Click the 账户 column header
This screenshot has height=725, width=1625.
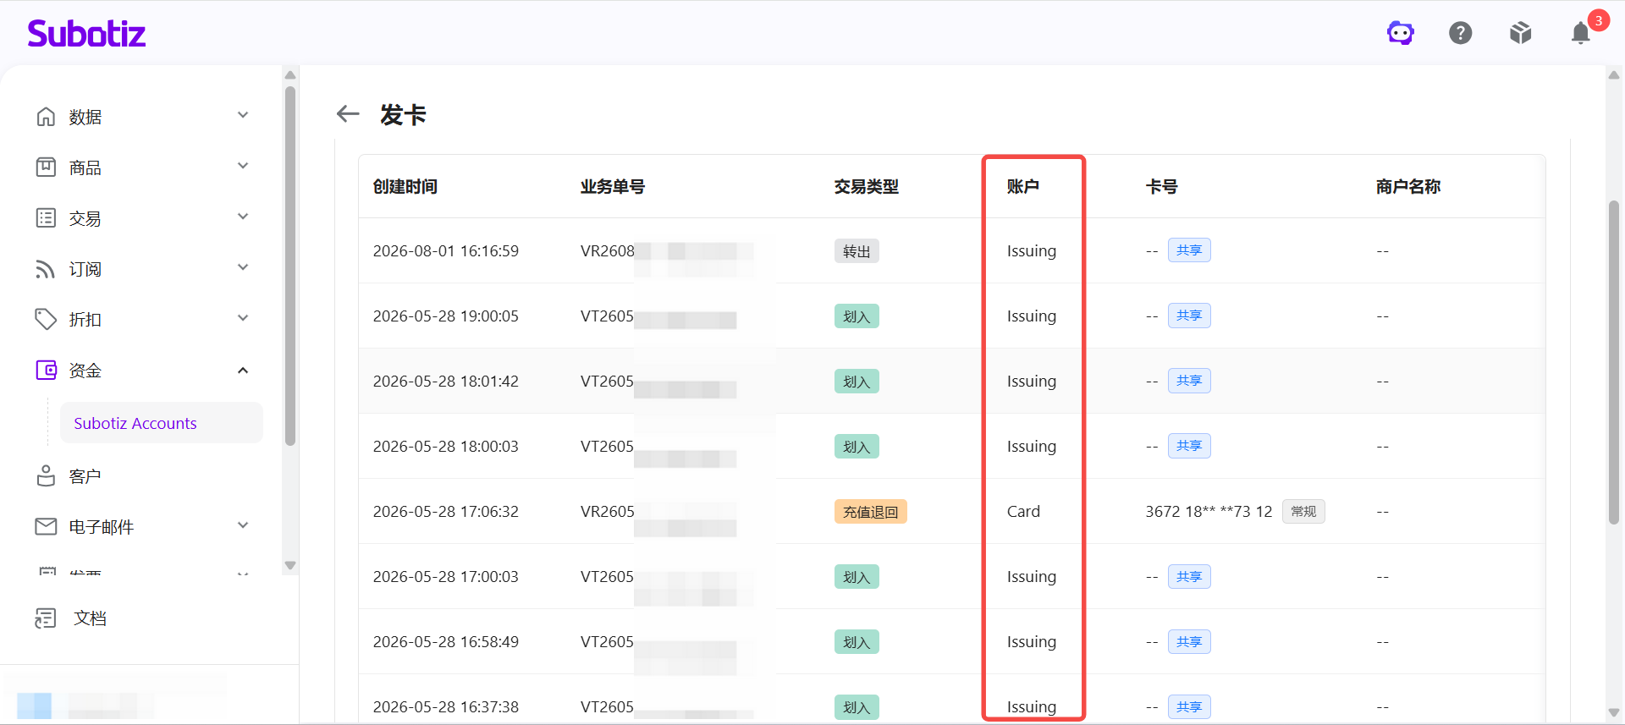pos(1023,186)
